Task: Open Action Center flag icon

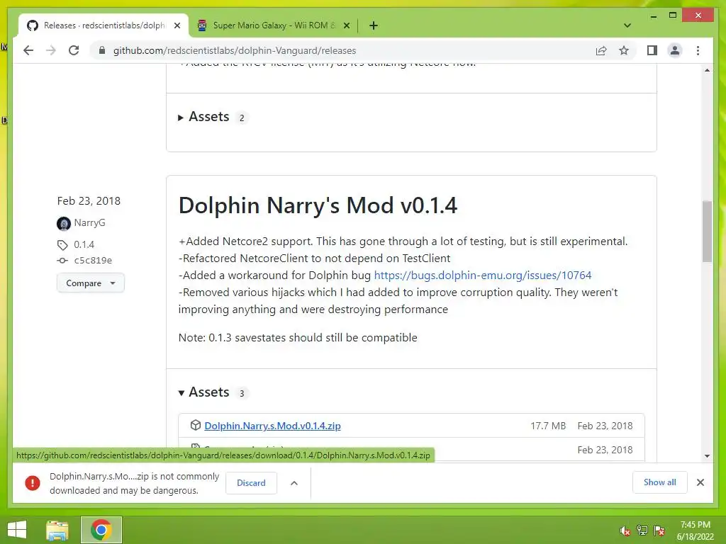Action: coord(659,531)
